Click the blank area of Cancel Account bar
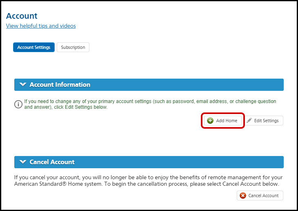 tap(179, 162)
